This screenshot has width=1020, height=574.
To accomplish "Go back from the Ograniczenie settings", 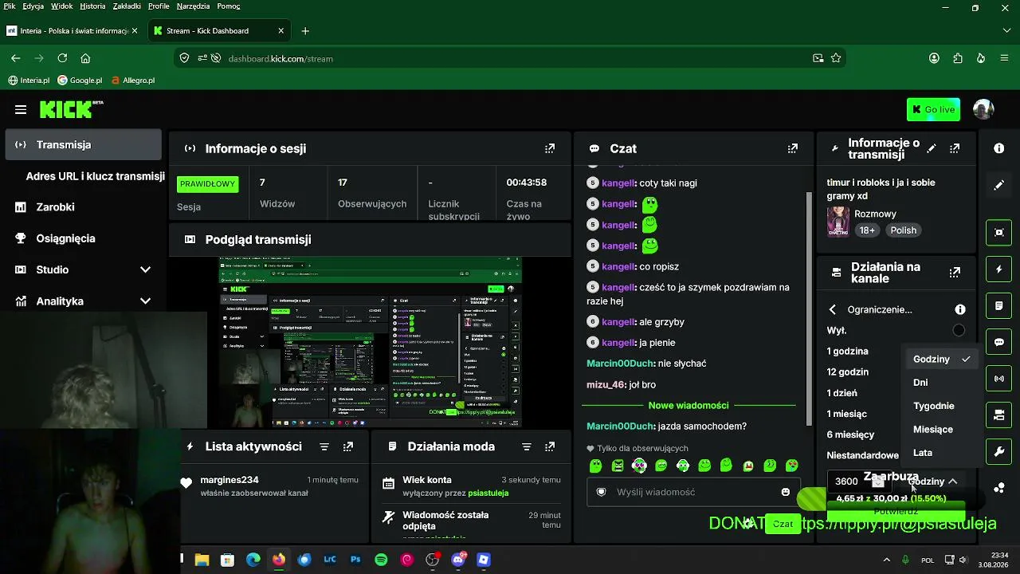I will click(833, 309).
